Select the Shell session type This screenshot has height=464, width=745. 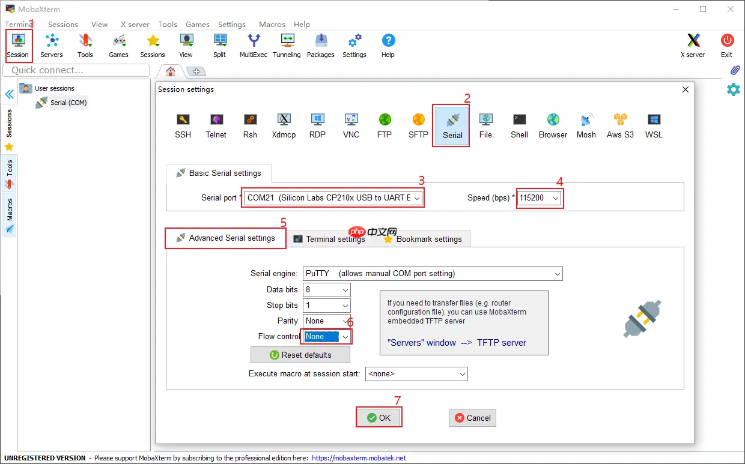[x=519, y=125]
